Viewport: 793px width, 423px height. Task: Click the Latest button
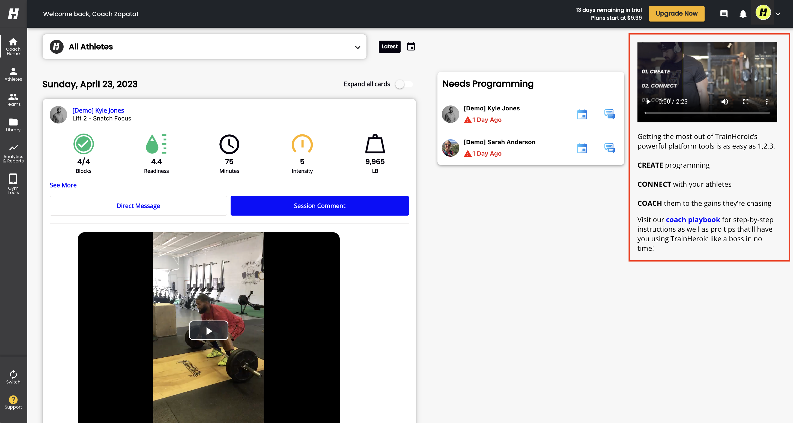pyautogui.click(x=389, y=47)
